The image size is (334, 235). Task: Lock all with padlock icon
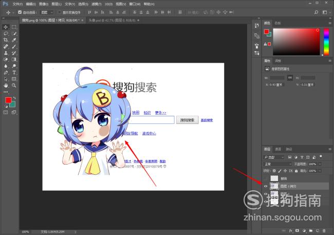coord(296,171)
